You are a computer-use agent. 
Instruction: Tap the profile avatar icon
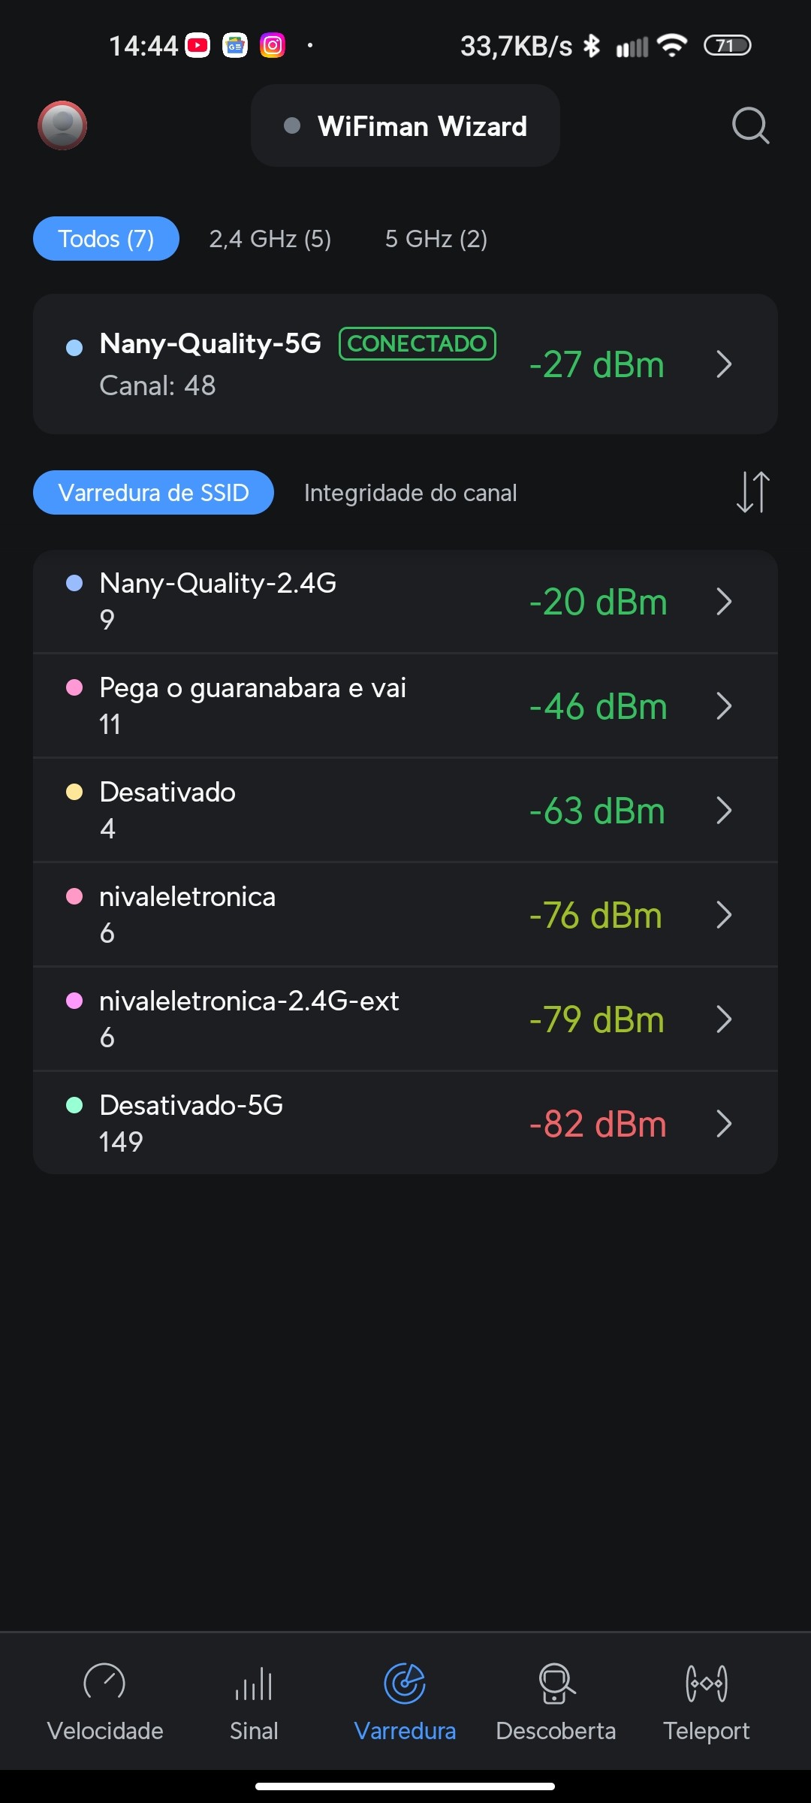(x=62, y=125)
